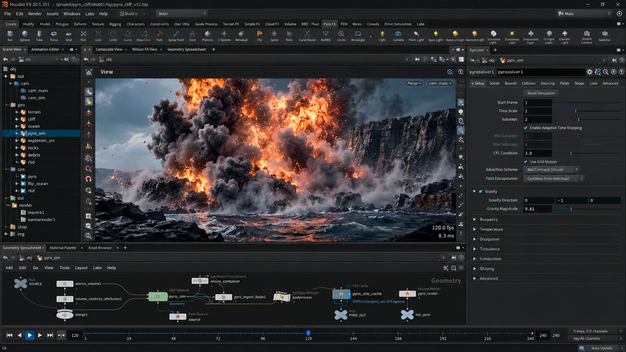This screenshot has height=352, width=626.
Task: Select the Spray Paint shelf tool
Action: point(176,36)
